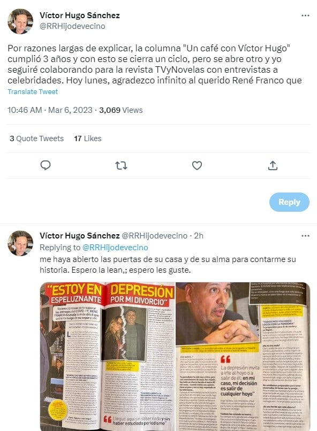The height and width of the screenshot is (431, 317).
Task: Open the main tweet's three-dot menu
Action: tap(305, 16)
